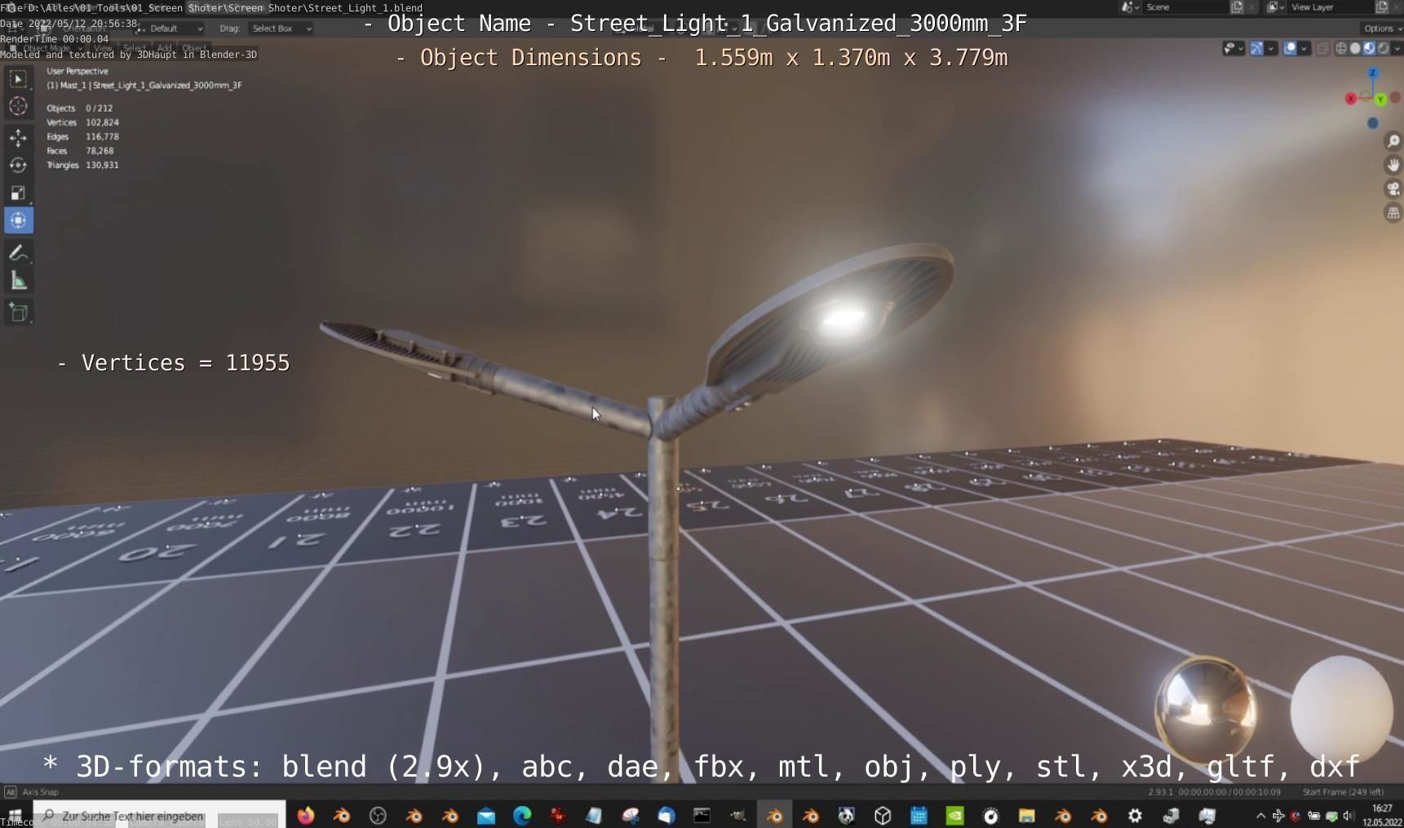Image resolution: width=1404 pixels, height=828 pixels.
Task: Open the Orientation Default dropdown
Action: click(169, 29)
